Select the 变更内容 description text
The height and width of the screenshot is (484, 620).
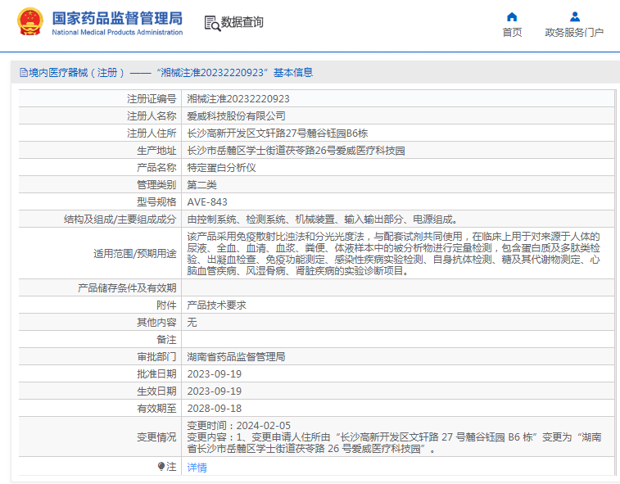394,443
